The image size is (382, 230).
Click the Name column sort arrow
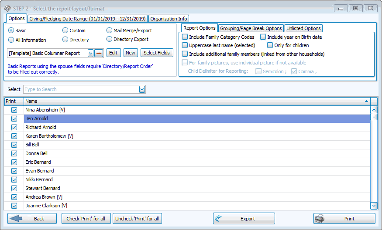point(366,101)
